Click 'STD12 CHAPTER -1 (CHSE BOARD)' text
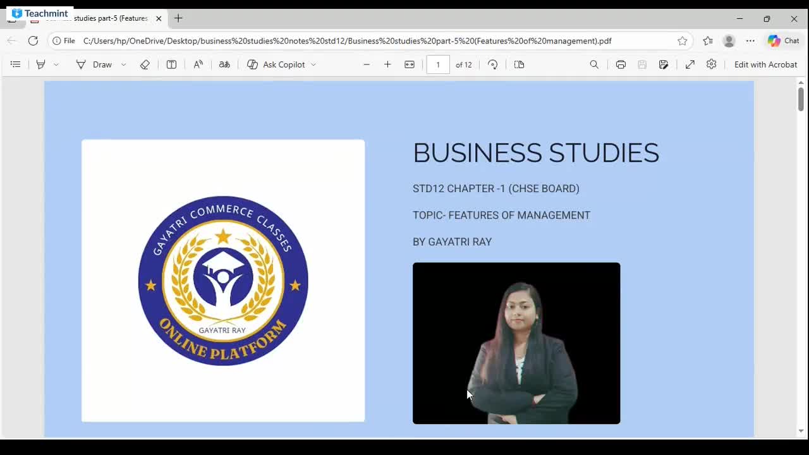Viewport: 809px width, 455px height. coord(496,188)
